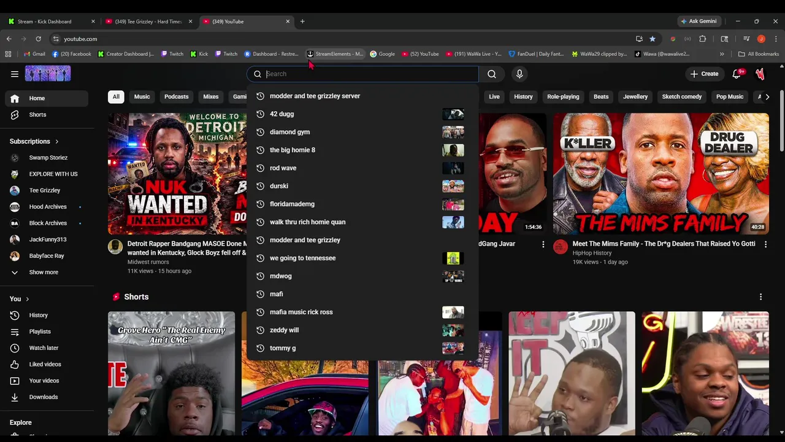
Task: Open the HipHop History channel avatar
Action: [561, 247]
